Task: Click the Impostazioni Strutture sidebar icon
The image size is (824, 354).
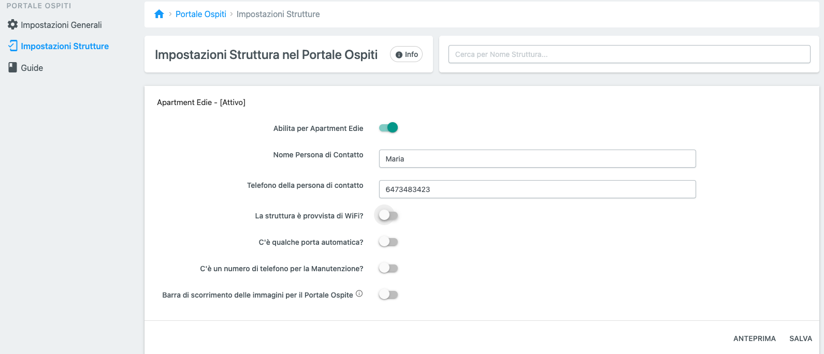Action: 12,46
